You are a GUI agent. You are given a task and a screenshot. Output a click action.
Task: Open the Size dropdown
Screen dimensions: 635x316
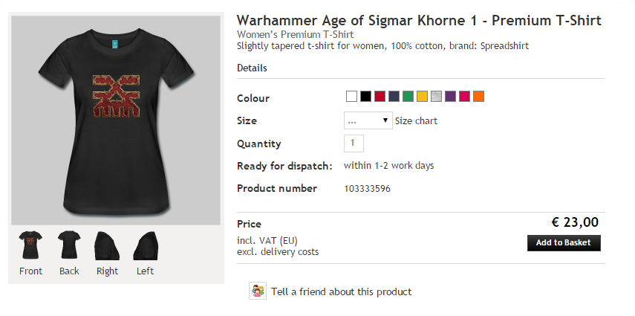tap(368, 120)
